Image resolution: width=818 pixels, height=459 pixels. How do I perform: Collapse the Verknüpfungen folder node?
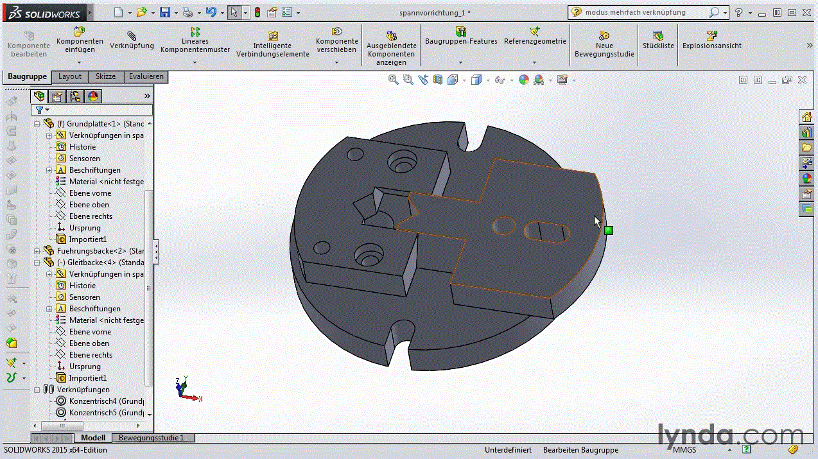(37, 390)
